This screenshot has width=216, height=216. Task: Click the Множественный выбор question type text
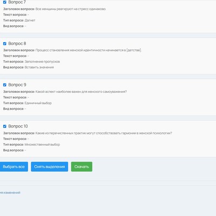[42, 145]
